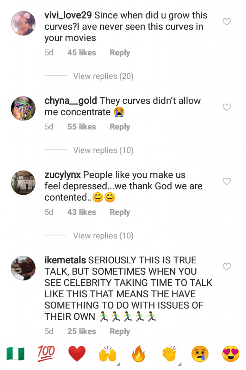Screen dimensions: 246x370
Task: Expand the 20 replies under vivi_love29
Action: [x=103, y=76]
